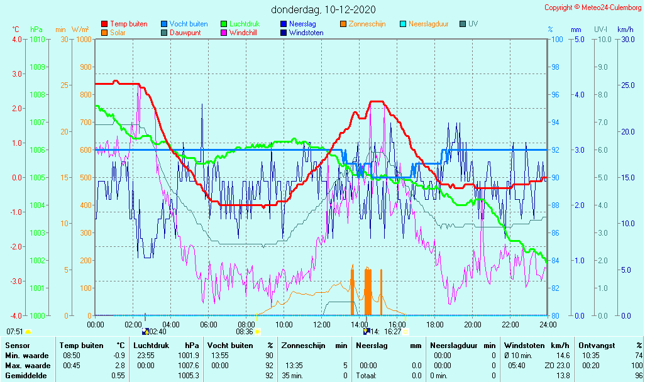Click the green Luchtdruk legend square

(224, 24)
